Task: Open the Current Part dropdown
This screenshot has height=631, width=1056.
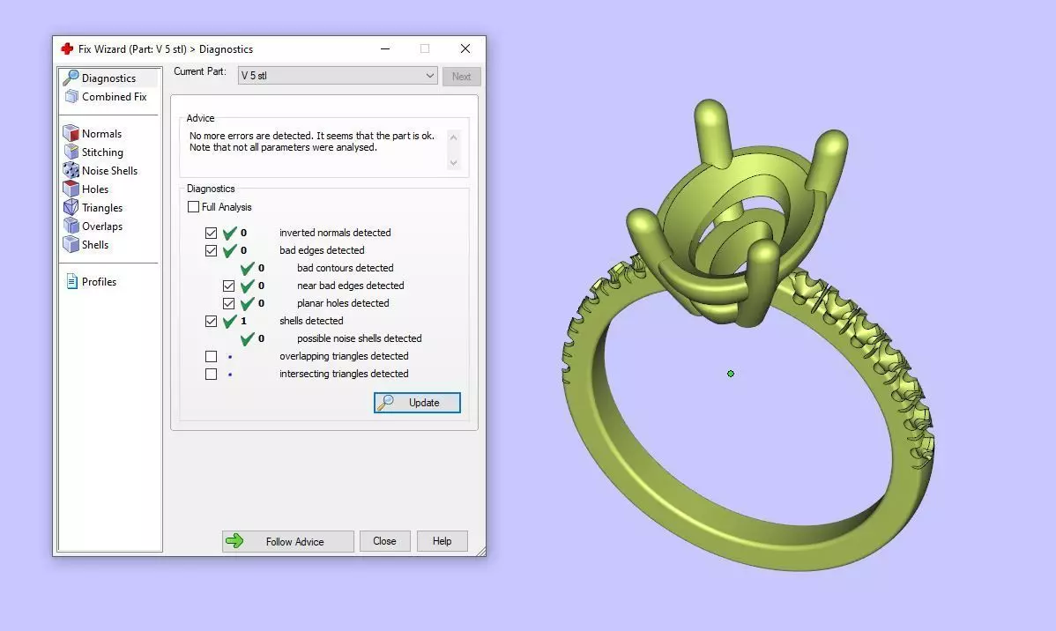Action: tap(338, 76)
